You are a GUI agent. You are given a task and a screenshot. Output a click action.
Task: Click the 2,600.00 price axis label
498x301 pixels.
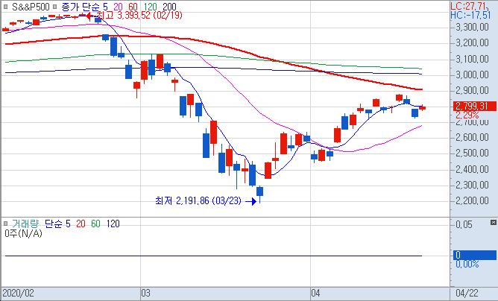click(x=472, y=138)
